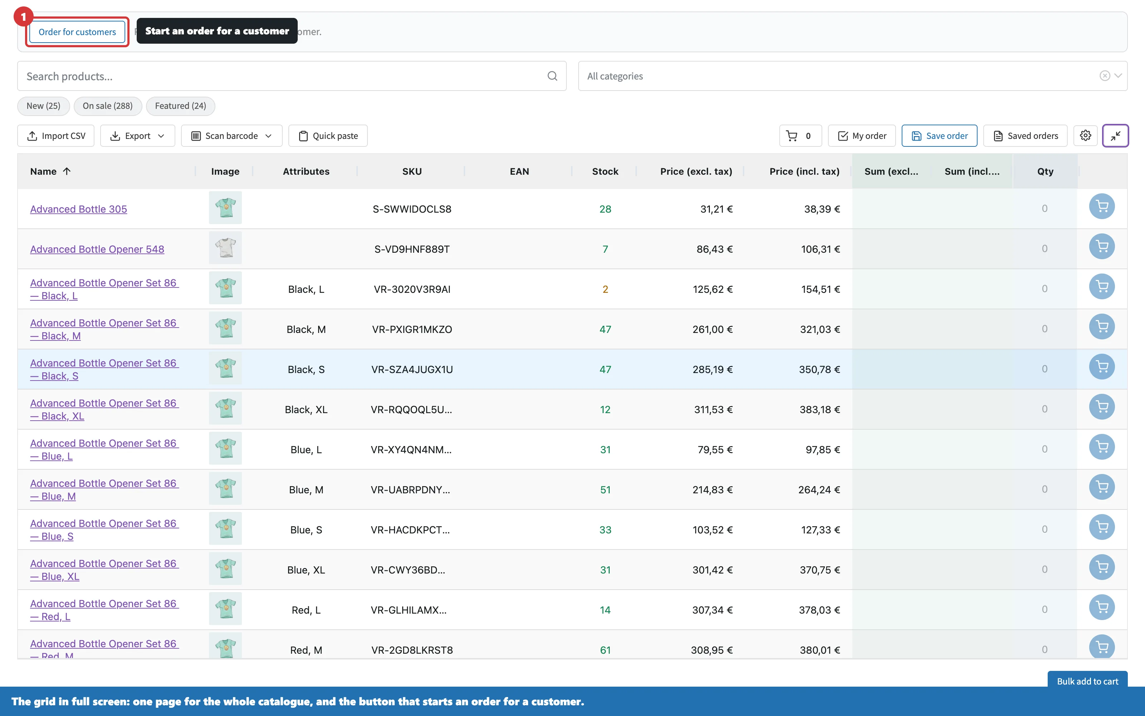The width and height of the screenshot is (1145, 716).
Task: Click SKU cell S-SWWIDOCLS8
Action: pyautogui.click(x=411, y=209)
